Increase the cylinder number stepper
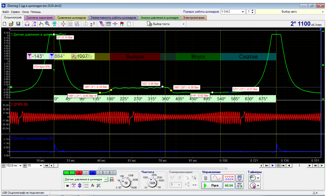The width and height of the screenshot is (328, 196). (x=252, y=11)
